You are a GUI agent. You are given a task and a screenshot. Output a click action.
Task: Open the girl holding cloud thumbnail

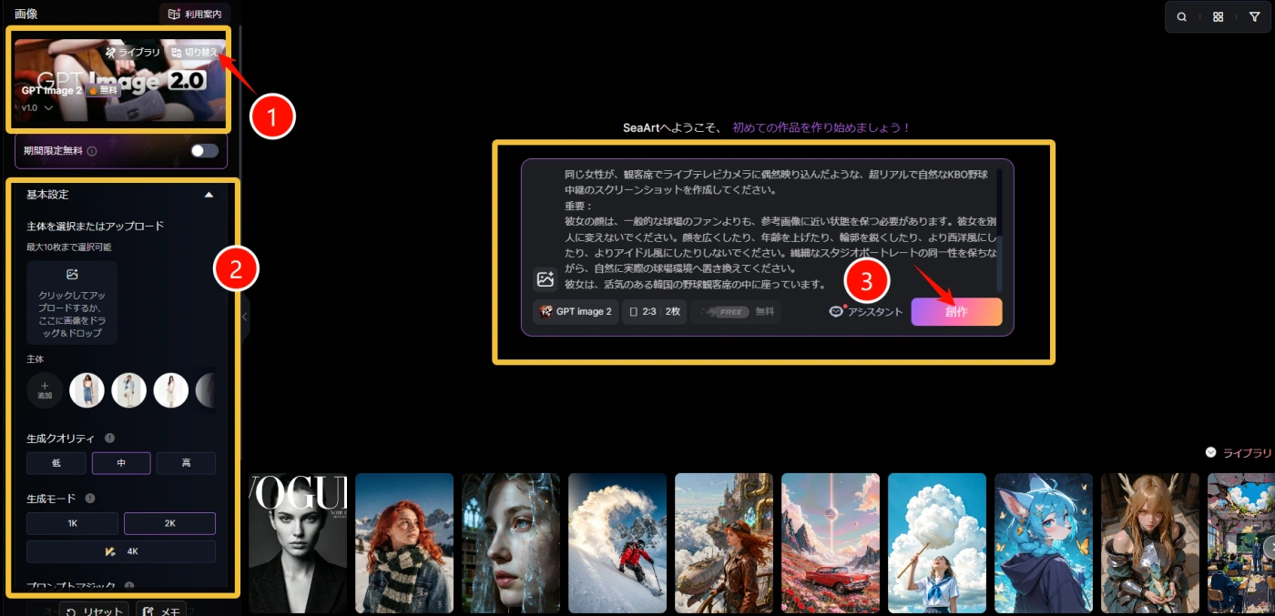(937, 543)
